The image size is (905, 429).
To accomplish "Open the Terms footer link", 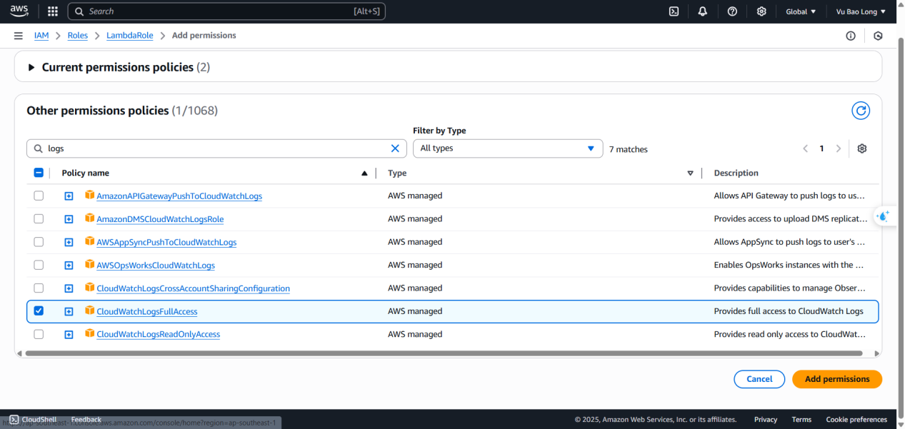I will coord(801,420).
